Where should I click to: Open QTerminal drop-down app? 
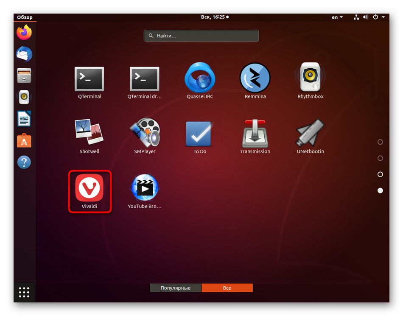144,82
